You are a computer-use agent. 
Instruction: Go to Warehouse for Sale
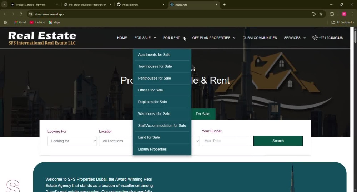(x=154, y=114)
